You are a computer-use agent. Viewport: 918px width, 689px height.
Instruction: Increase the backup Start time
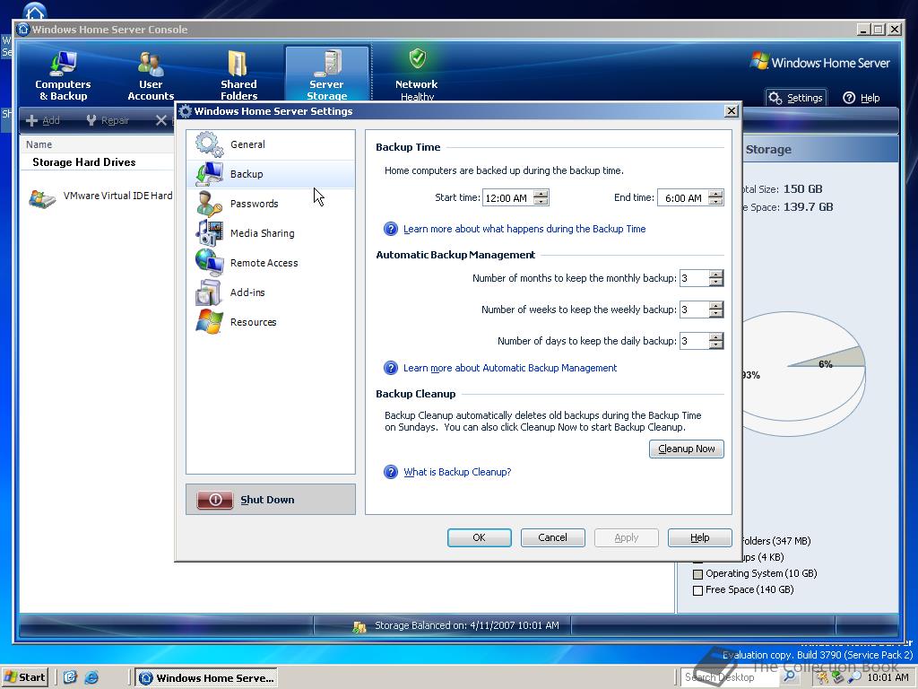(x=541, y=194)
